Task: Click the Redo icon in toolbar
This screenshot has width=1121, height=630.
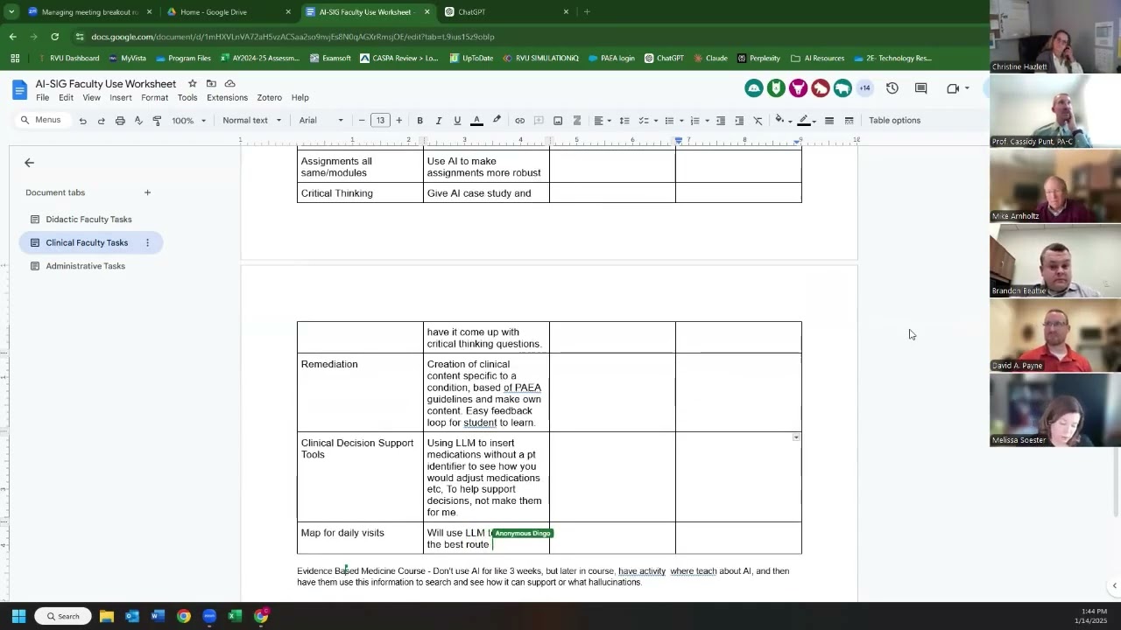Action: (102, 121)
